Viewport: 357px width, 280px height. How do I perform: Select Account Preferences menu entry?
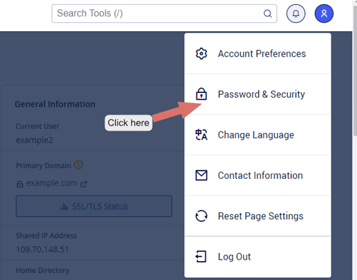pyautogui.click(x=257, y=54)
